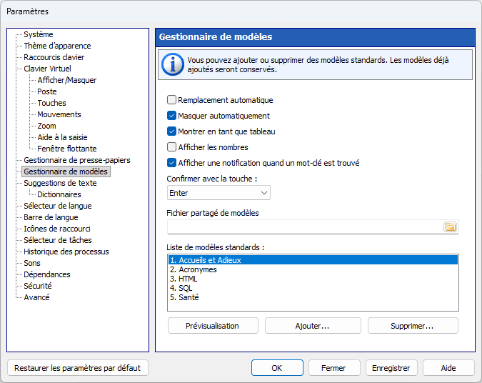
Task: Select Clavier Virtuel in the tree
Action: (x=47, y=69)
